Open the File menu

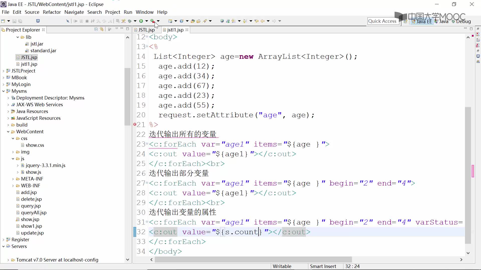coord(6,12)
